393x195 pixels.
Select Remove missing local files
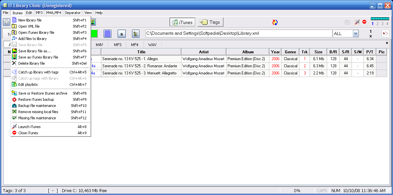pos(51,112)
